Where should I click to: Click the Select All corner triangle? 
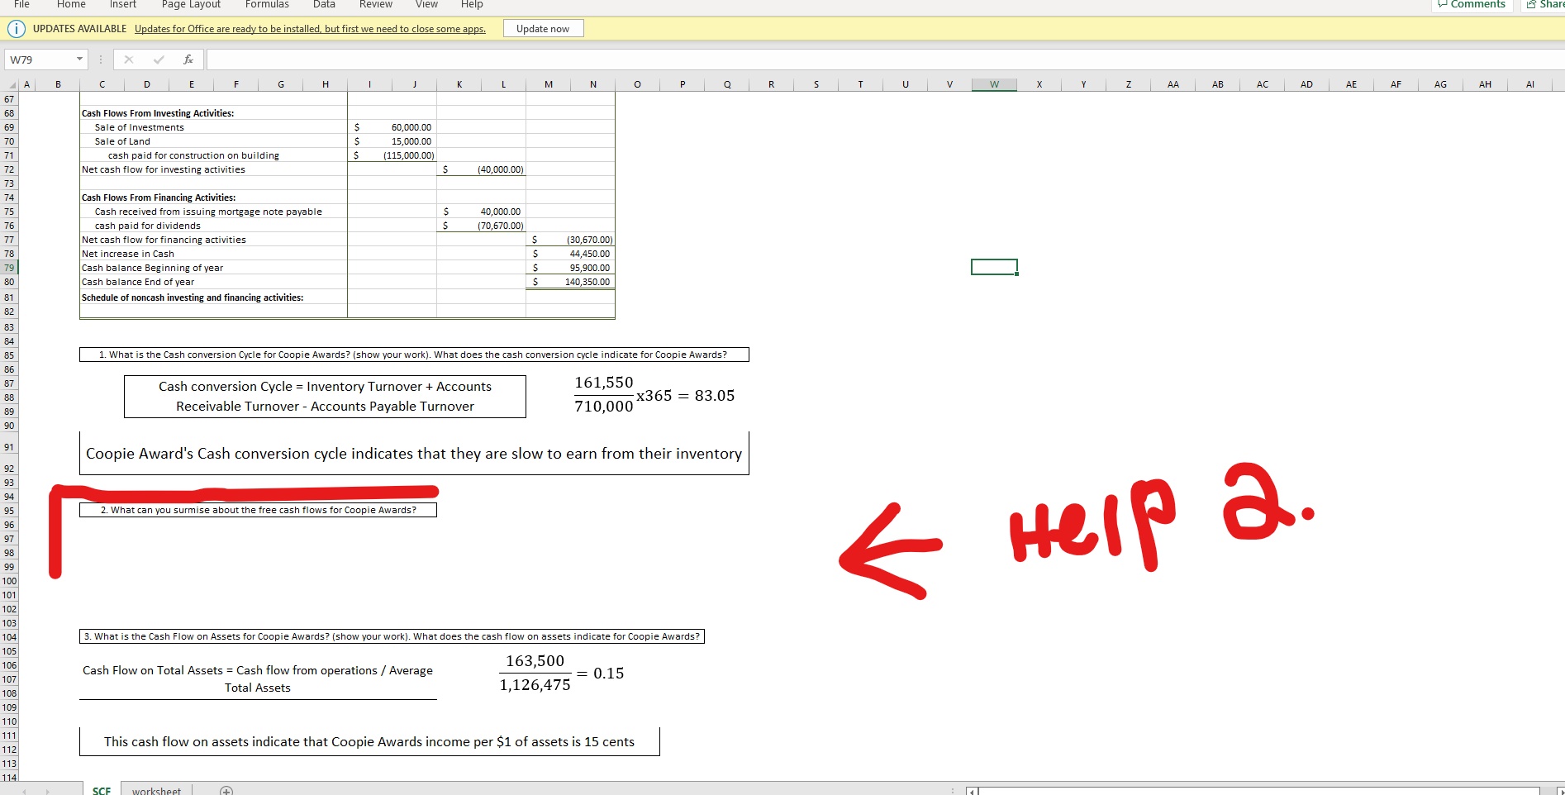[11, 85]
